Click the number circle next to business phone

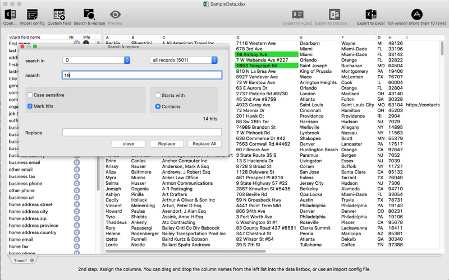pyautogui.click(x=77, y=184)
